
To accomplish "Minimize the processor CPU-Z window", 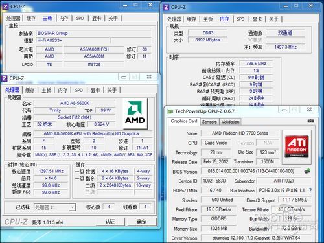I will (x=124, y=77).
